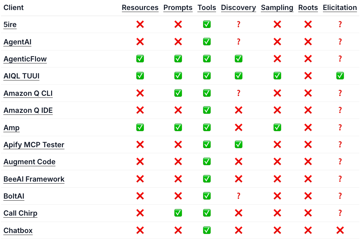Open the Augment Code link
Screen dimensions: 361x239
click(29, 162)
